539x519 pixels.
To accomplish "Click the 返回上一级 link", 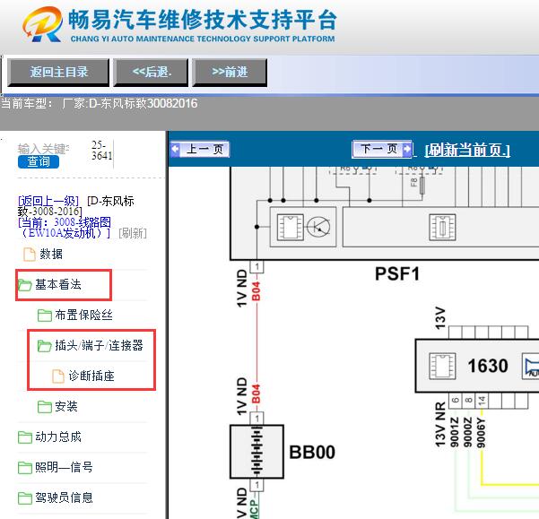I will pyautogui.click(x=48, y=201).
